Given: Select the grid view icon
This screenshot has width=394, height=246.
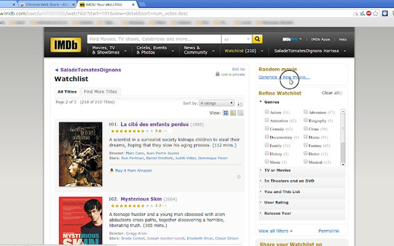Looking at the screenshot, I should click(226, 113).
